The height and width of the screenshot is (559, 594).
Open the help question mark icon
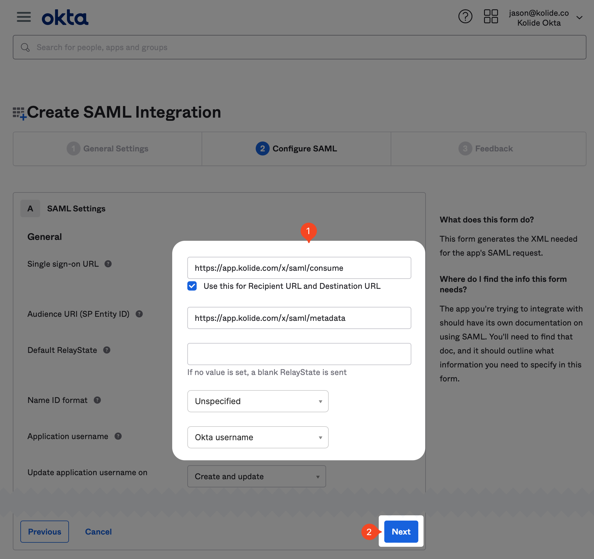(465, 17)
